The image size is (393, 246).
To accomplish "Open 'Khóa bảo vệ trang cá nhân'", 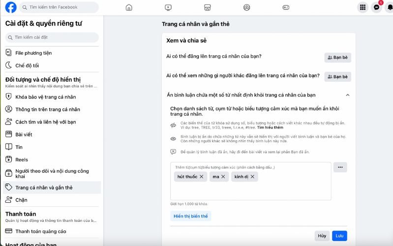I will tap(52, 97).
